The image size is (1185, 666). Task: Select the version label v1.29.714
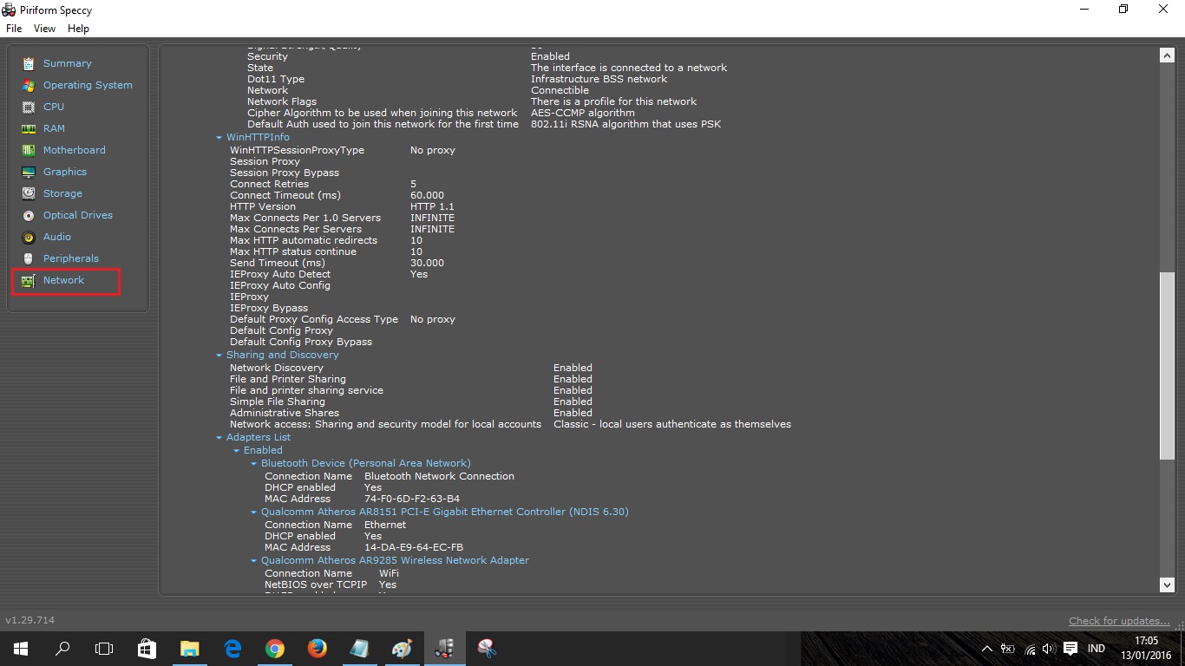[x=30, y=621]
